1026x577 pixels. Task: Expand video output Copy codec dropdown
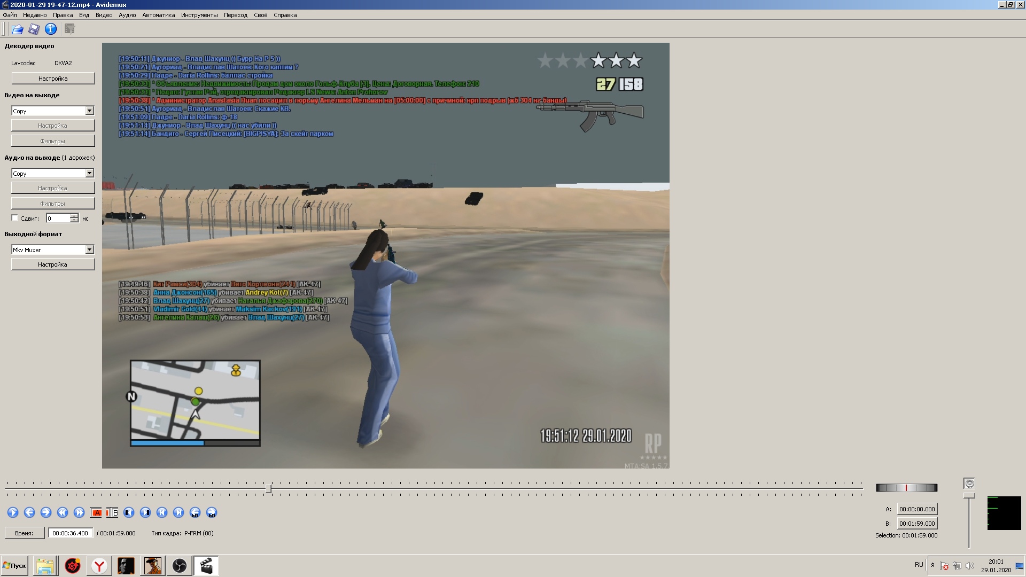point(89,111)
